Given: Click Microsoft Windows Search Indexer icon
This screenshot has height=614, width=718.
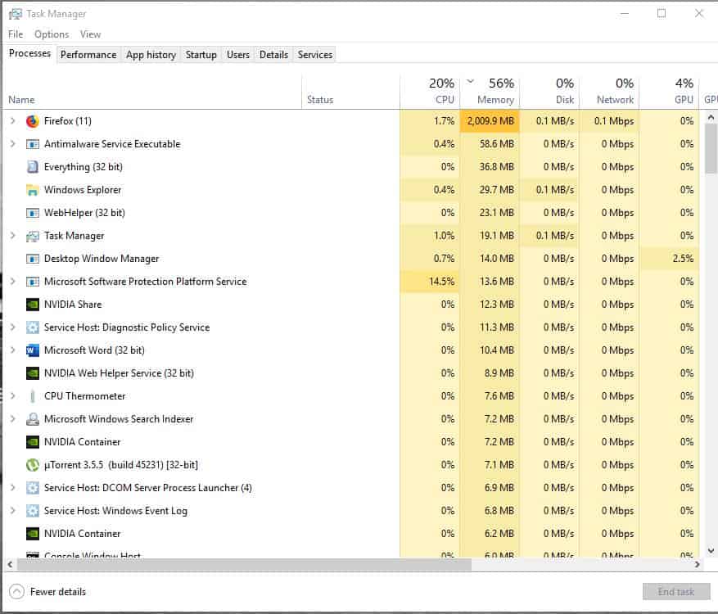Looking at the screenshot, I should point(33,419).
